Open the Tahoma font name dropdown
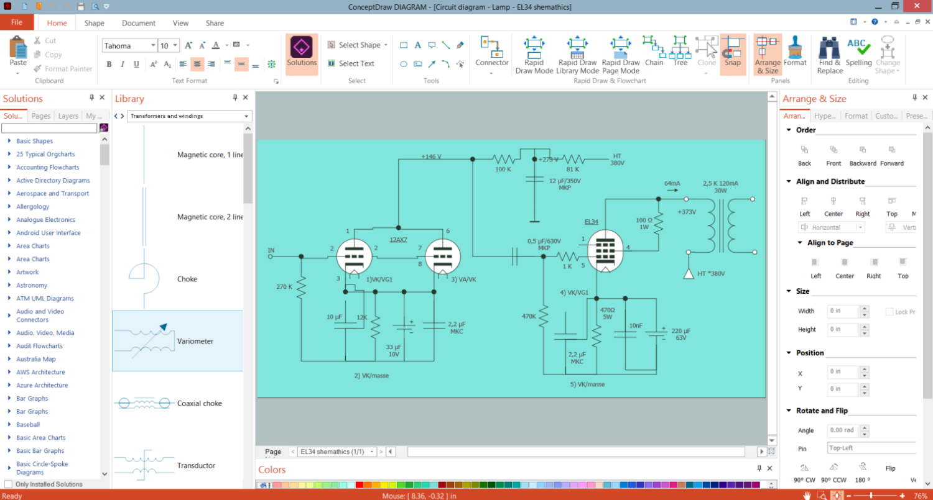This screenshot has height=500, width=933. coord(152,46)
